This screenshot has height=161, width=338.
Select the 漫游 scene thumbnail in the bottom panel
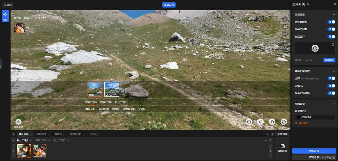[x=24, y=151]
